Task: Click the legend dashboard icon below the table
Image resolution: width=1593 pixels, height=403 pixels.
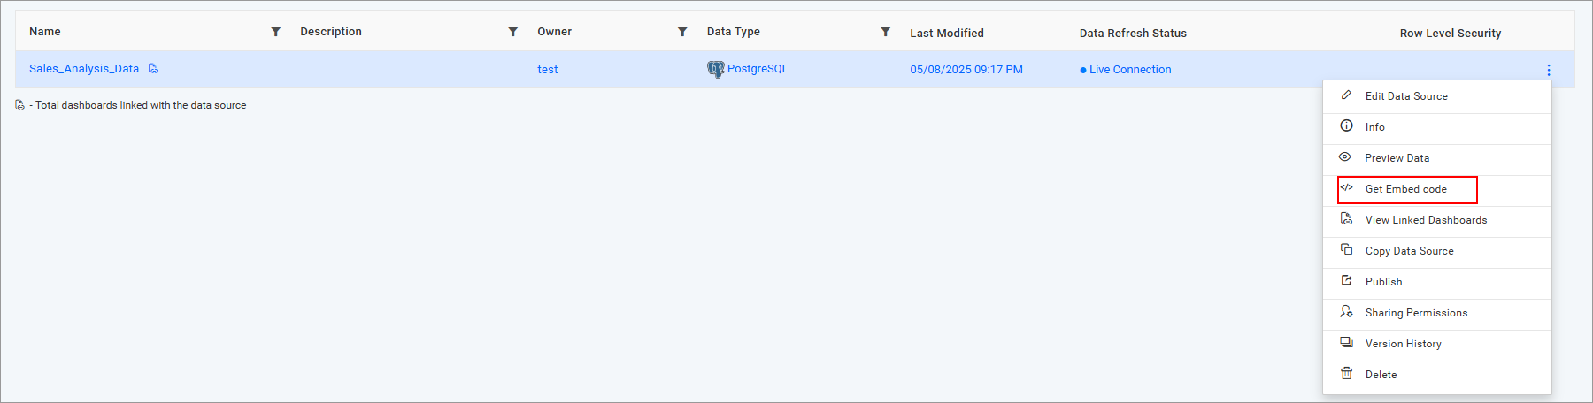Action: tap(20, 105)
